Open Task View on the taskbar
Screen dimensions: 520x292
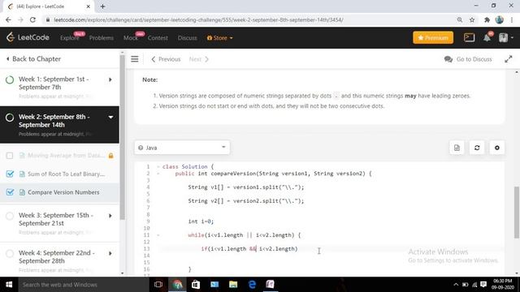[158, 285]
